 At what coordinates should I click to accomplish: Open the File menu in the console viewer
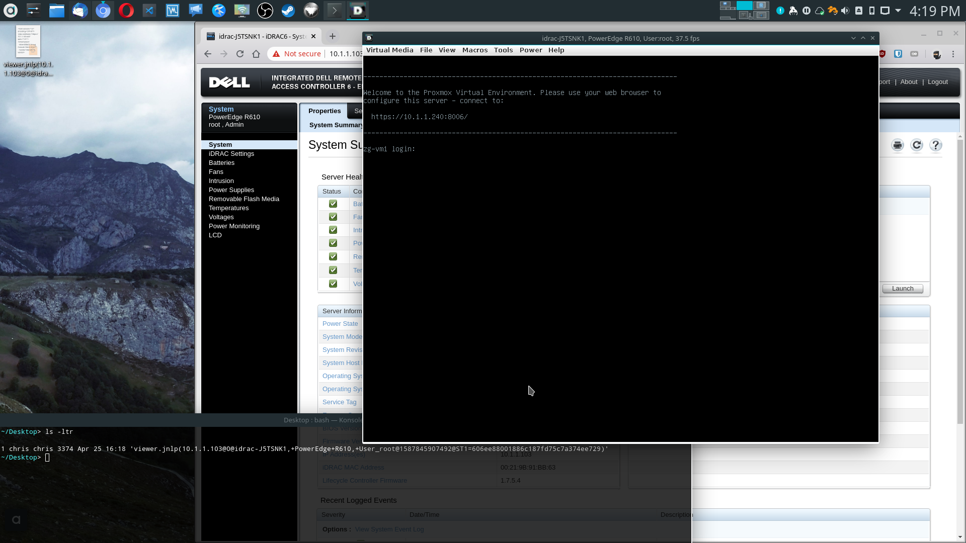[426, 50]
